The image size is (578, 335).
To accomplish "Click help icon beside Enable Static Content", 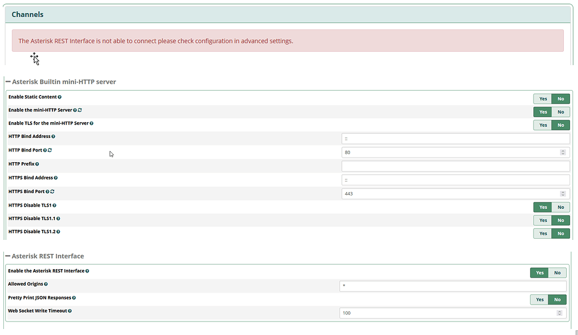I will pyautogui.click(x=60, y=97).
